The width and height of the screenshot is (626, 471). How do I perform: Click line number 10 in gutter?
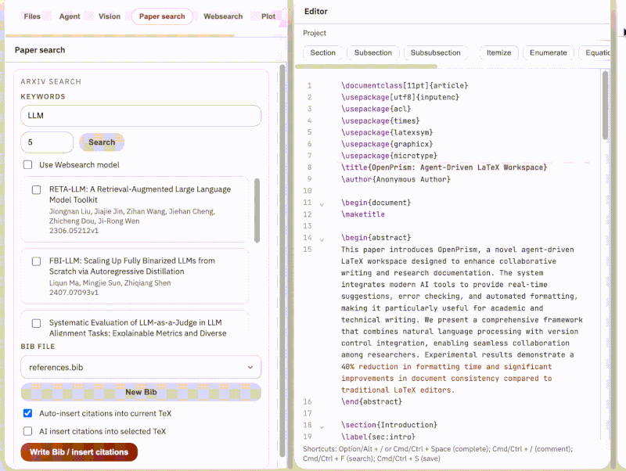click(308, 191)
